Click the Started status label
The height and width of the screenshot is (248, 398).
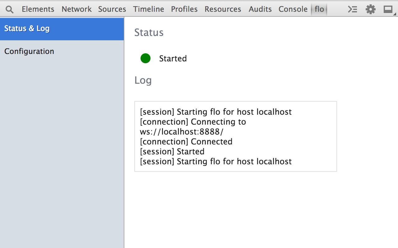(173, 59)
